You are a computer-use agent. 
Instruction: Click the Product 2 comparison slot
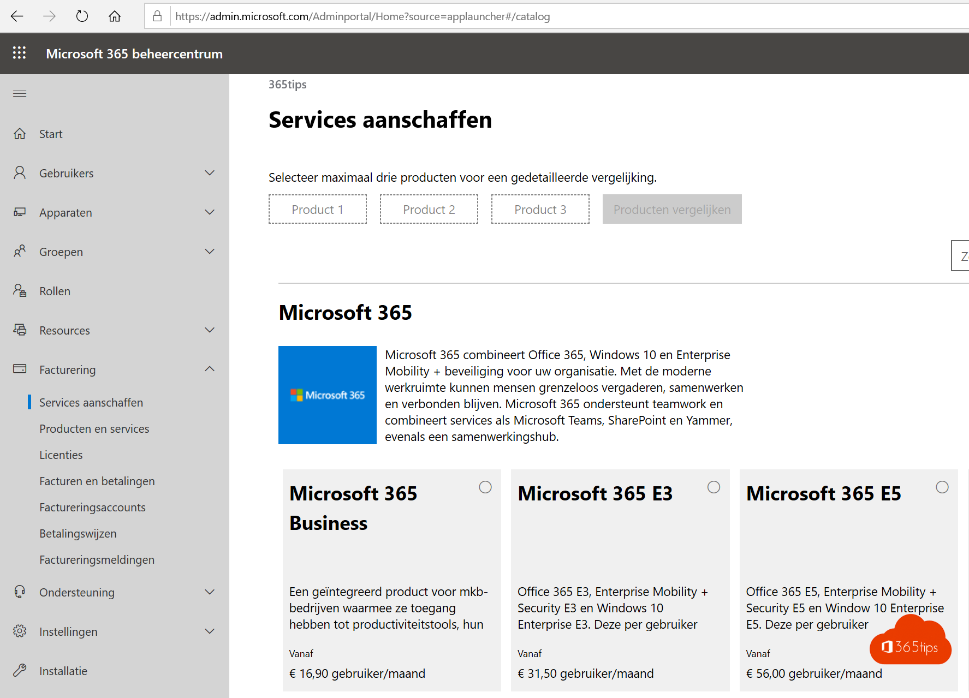429,209
